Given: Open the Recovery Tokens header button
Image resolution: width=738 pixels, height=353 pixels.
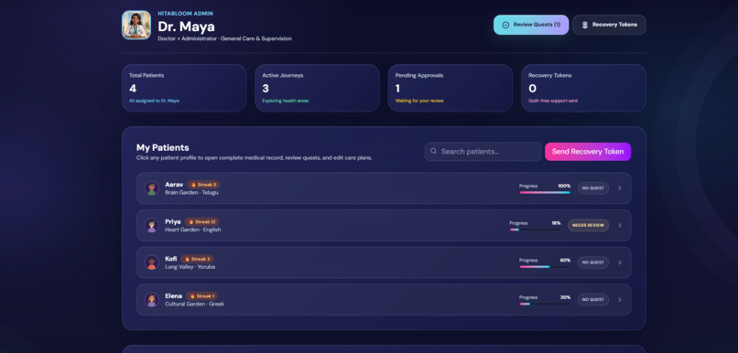Looking at the screenshot, I should (x=610, y=25).
